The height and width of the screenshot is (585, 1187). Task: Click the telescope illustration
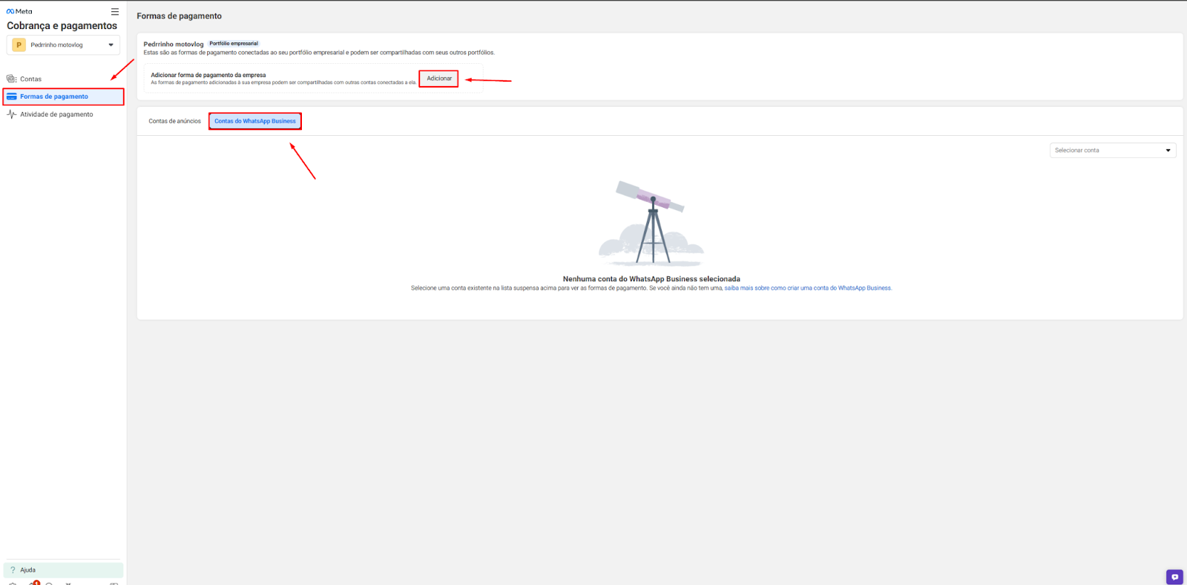click(x=651, y=223)
